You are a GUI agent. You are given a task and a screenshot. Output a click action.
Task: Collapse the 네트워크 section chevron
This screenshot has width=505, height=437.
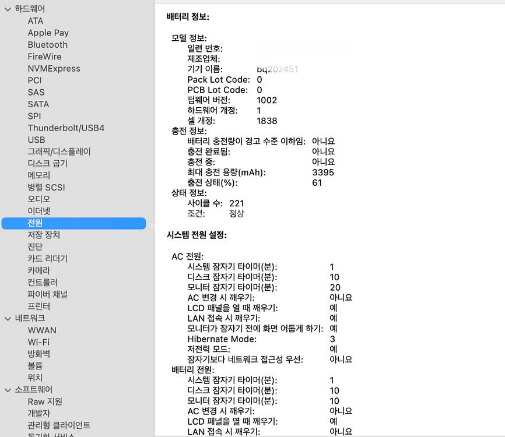tap(8, 319)
